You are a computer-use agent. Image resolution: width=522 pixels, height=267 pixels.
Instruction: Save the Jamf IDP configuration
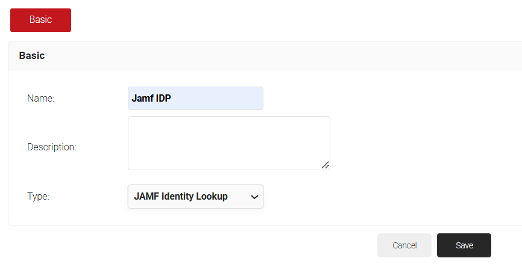(x=464, y=245)
